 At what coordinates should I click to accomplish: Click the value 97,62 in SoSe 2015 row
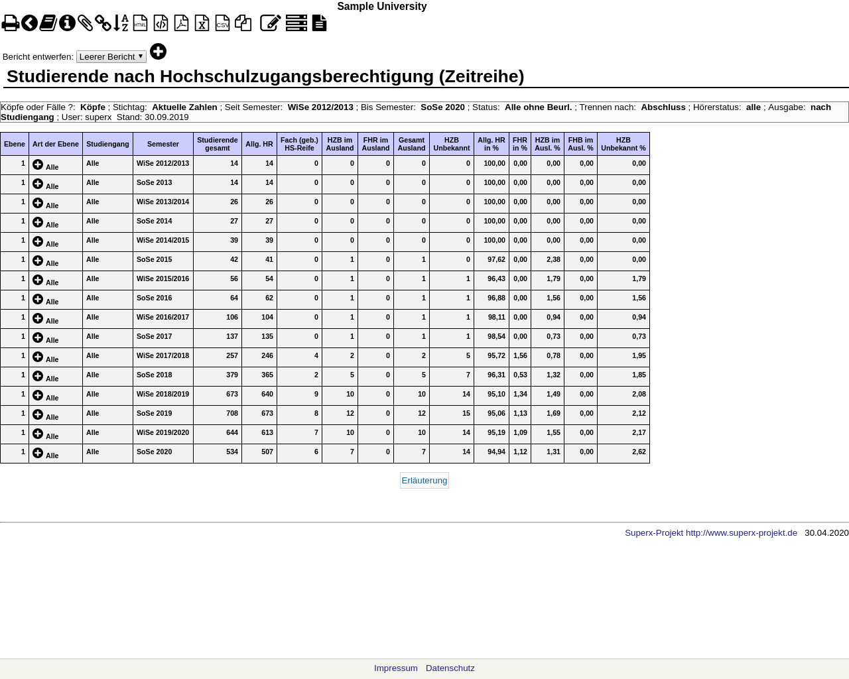496,259
